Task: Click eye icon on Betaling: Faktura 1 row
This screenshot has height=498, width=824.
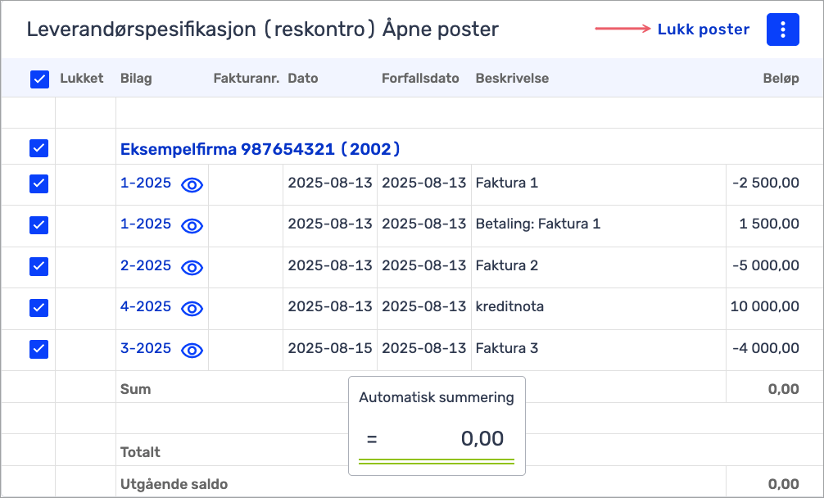Action: 192,225
